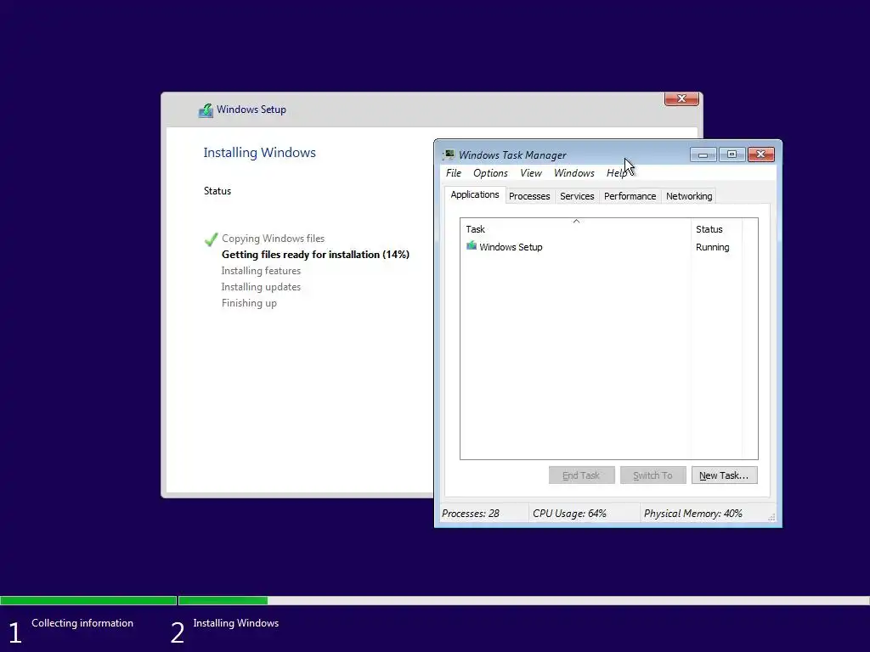The height and width of the screenshot is (652, 870).
Task: Click the New Task... button
Action: tap(724, 475)
